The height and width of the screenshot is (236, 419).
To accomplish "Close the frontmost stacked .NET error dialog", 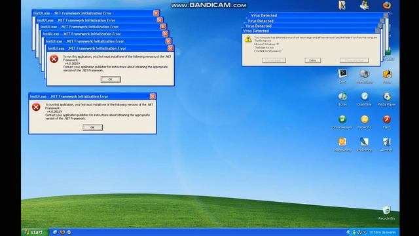I will pos(170,48).
